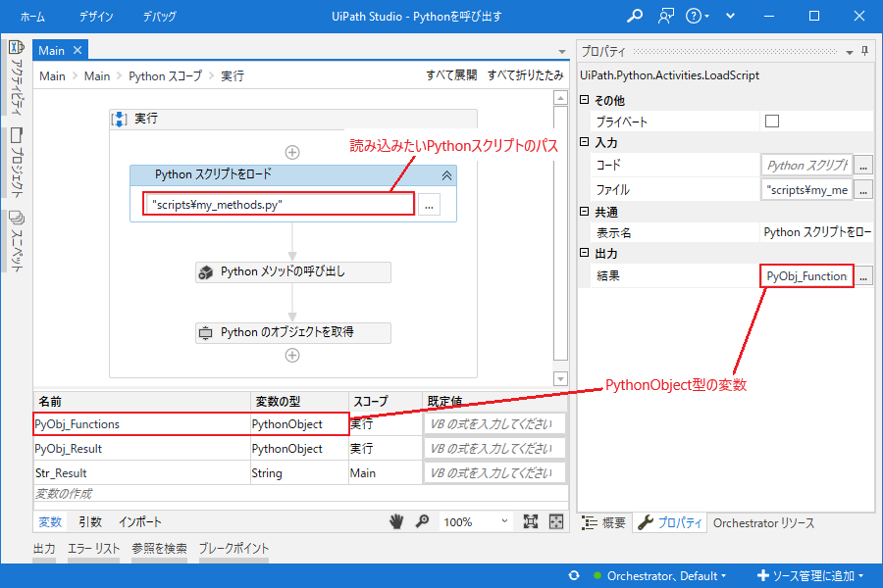883x588 pixels.
Task: Collapse the Python スクリプトをロード activity
Action: [446, 175]
